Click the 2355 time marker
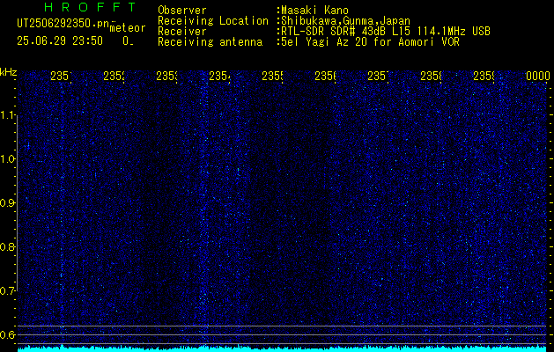 (272, 76)
